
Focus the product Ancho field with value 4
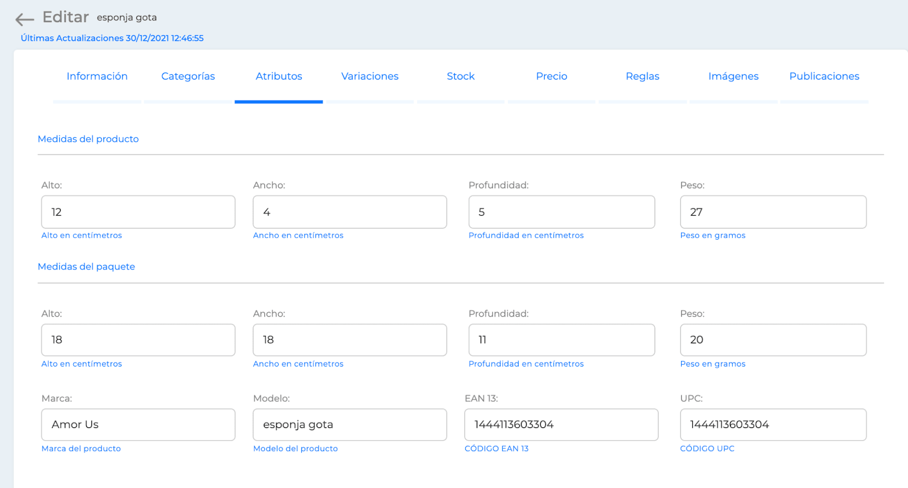coord(350,212)
